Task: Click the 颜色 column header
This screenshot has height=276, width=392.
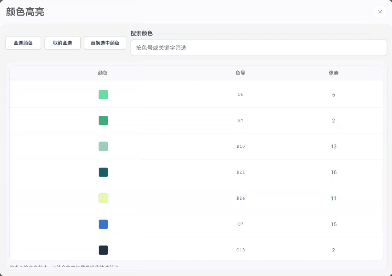Action: (x=103, y=73)
